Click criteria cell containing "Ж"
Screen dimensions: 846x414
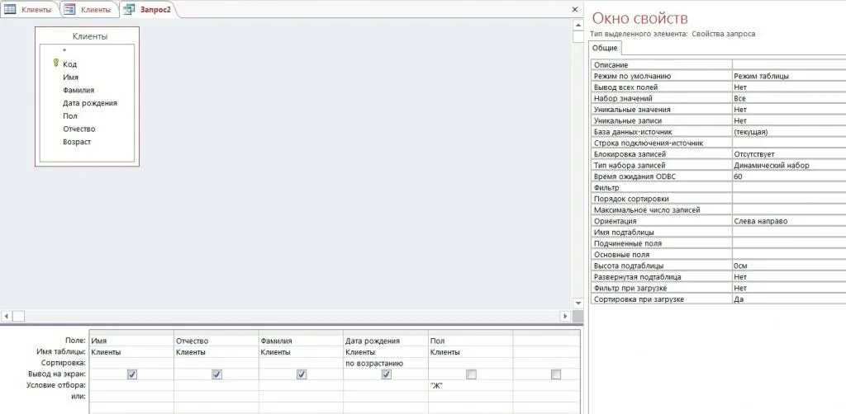(470, 385)
